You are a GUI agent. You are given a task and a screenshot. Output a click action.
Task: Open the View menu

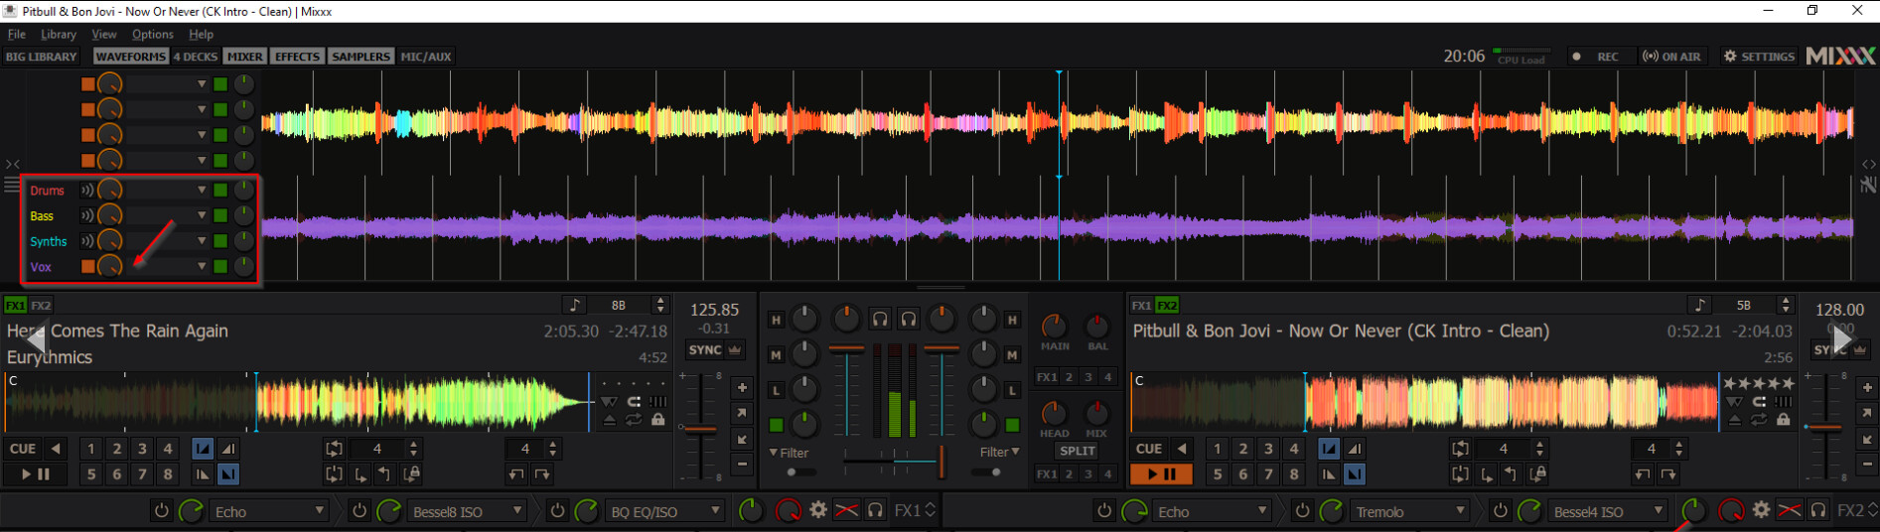pos(104,34)
